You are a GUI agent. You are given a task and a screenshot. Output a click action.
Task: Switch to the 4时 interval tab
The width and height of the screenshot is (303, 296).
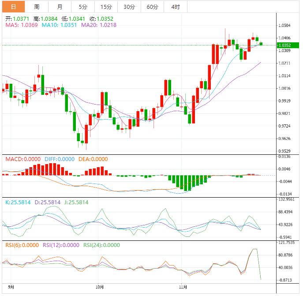pyautogui.click(x=175, y=7)
